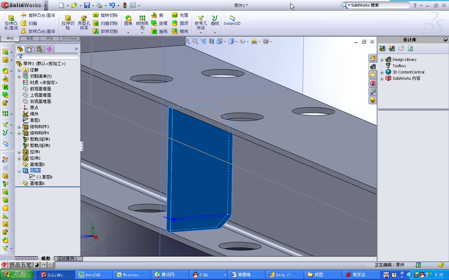
Task: Collapse the 拉伸3 feature node
Action: point(19,171)
